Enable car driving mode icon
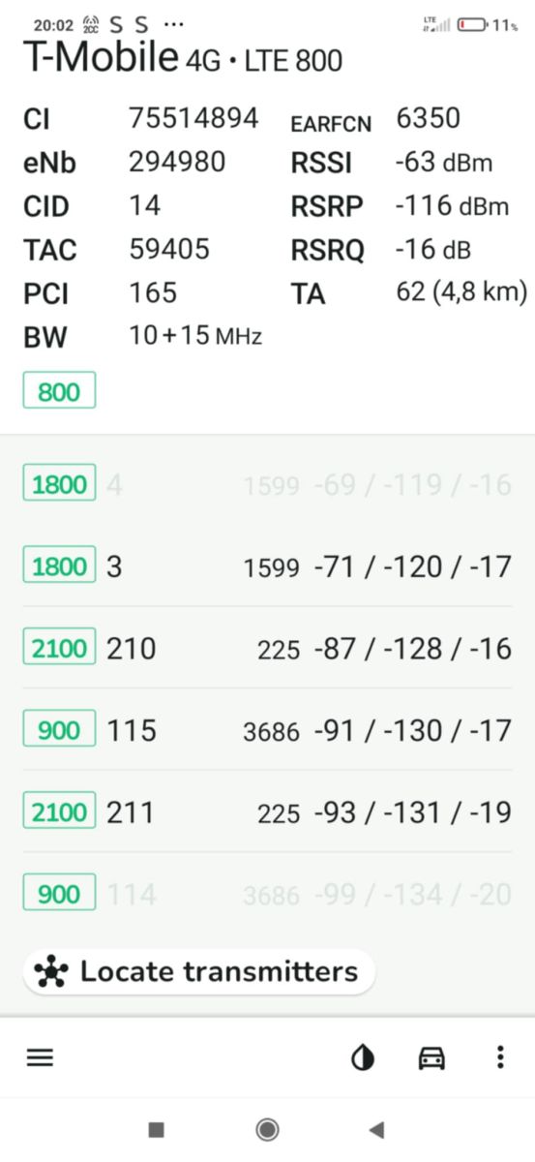535x1162 pixels. point(431,1057)
